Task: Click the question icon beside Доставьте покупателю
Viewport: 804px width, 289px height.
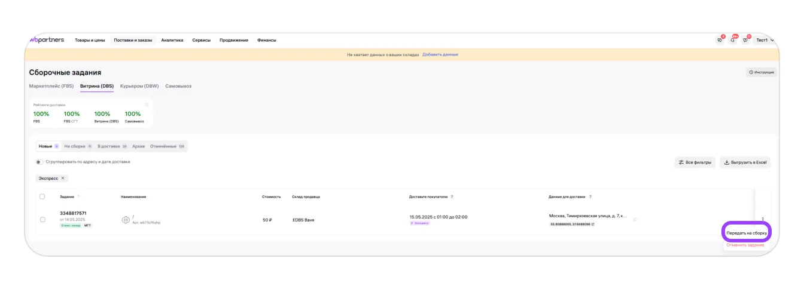Action: tap(452, 196)
